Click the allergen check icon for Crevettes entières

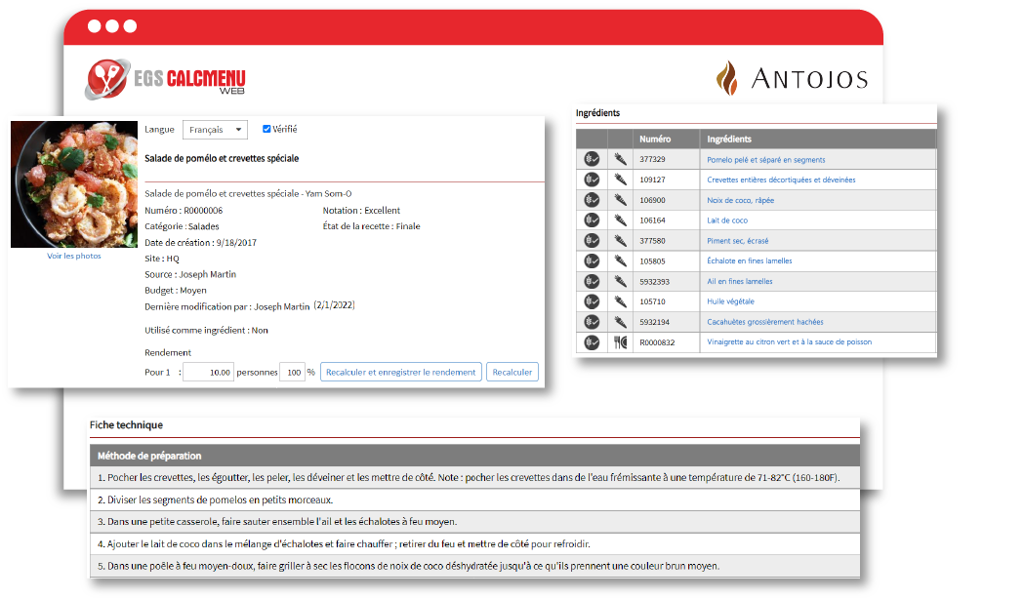592,180
